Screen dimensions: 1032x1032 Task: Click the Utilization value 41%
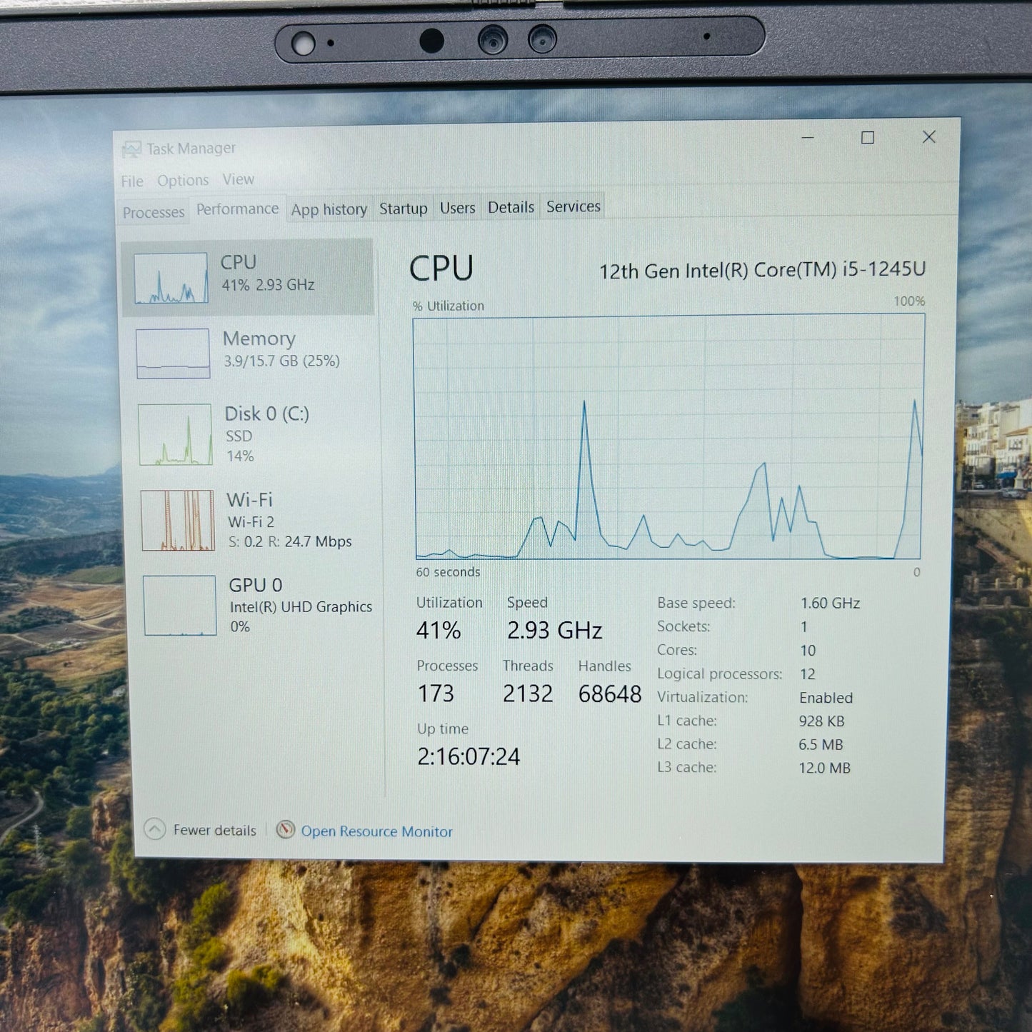pos(439,631)
